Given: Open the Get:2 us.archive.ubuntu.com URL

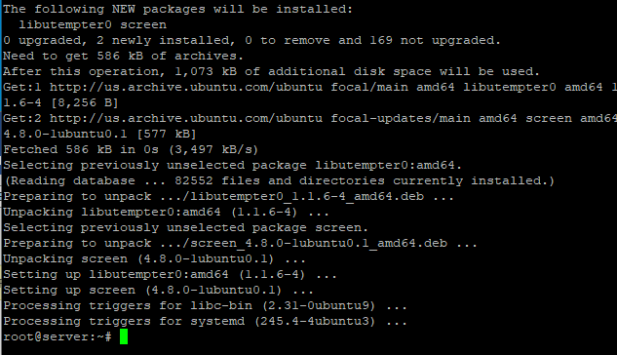Looking at the screenshot, I should [x=186, y=118].
